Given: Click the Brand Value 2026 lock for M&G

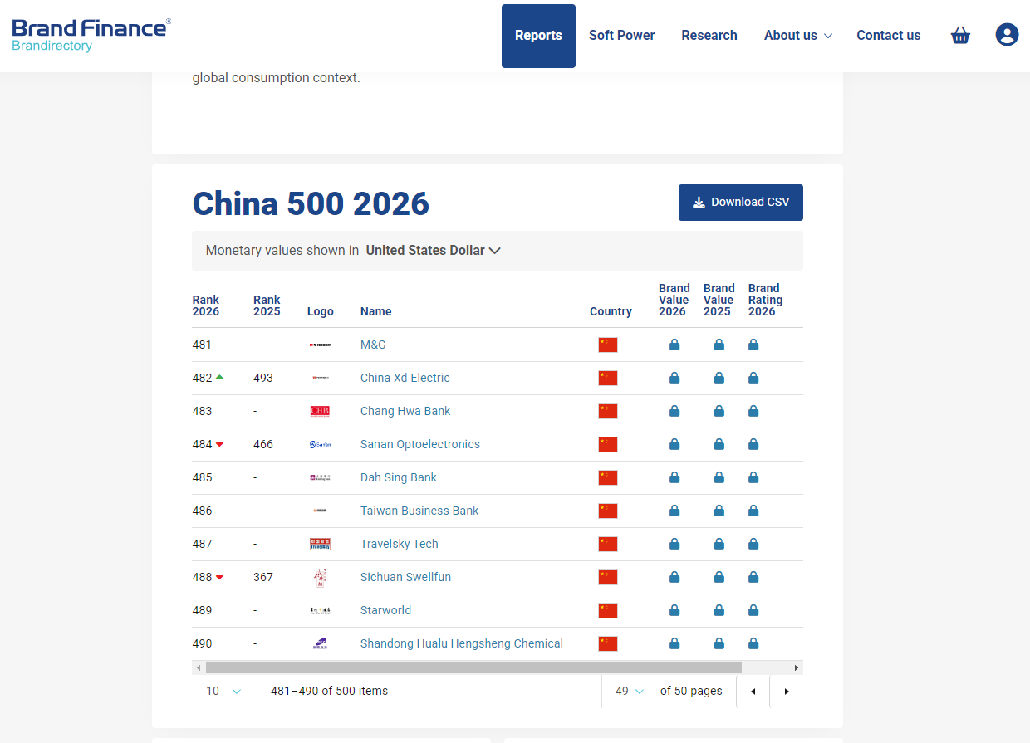Looking at the screenshot, I should pos(674,345).
